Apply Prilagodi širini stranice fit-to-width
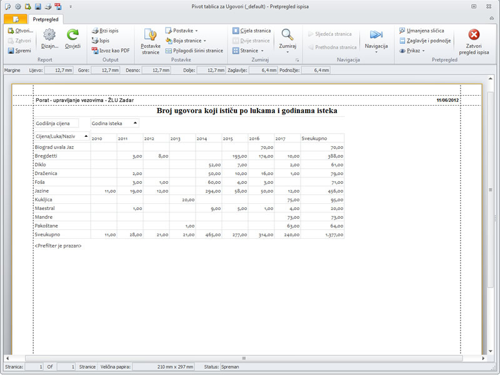 coord(194,51)
